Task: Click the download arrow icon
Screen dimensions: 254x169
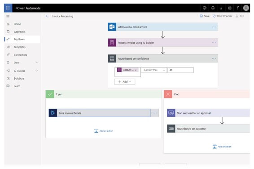Action: pos(221,8)
